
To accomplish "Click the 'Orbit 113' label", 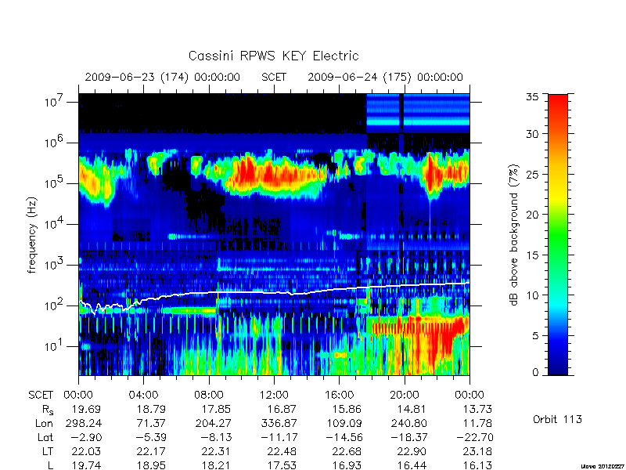I will click(x=557, y=419).
